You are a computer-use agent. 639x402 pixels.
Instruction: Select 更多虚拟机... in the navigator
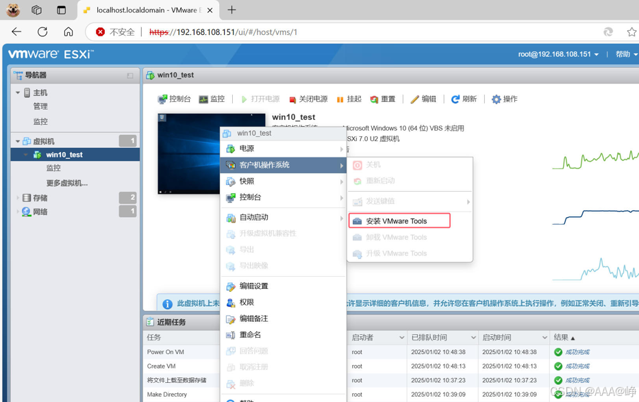tap(67, 184)
